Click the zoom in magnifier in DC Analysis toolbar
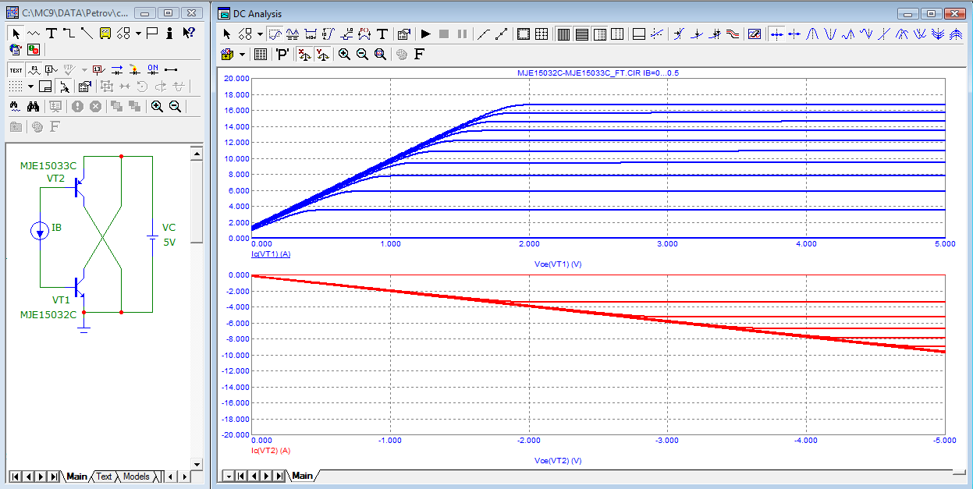973x489 pixels. pos(344,54)
